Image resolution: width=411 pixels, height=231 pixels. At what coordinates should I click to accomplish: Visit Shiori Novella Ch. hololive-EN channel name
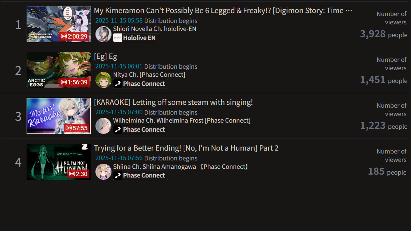click(154, 29)
